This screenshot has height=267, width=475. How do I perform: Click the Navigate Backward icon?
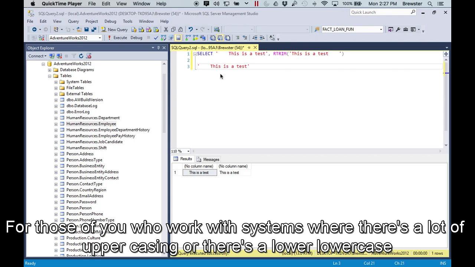[34, 30]
